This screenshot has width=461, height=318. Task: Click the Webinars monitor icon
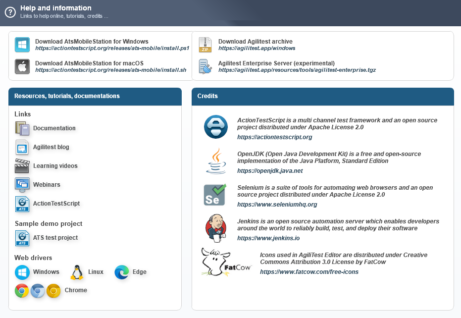click(x=22, y=185)
